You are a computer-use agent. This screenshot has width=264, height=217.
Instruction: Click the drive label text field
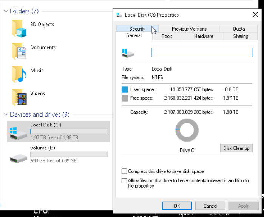[x=202, y=52]
